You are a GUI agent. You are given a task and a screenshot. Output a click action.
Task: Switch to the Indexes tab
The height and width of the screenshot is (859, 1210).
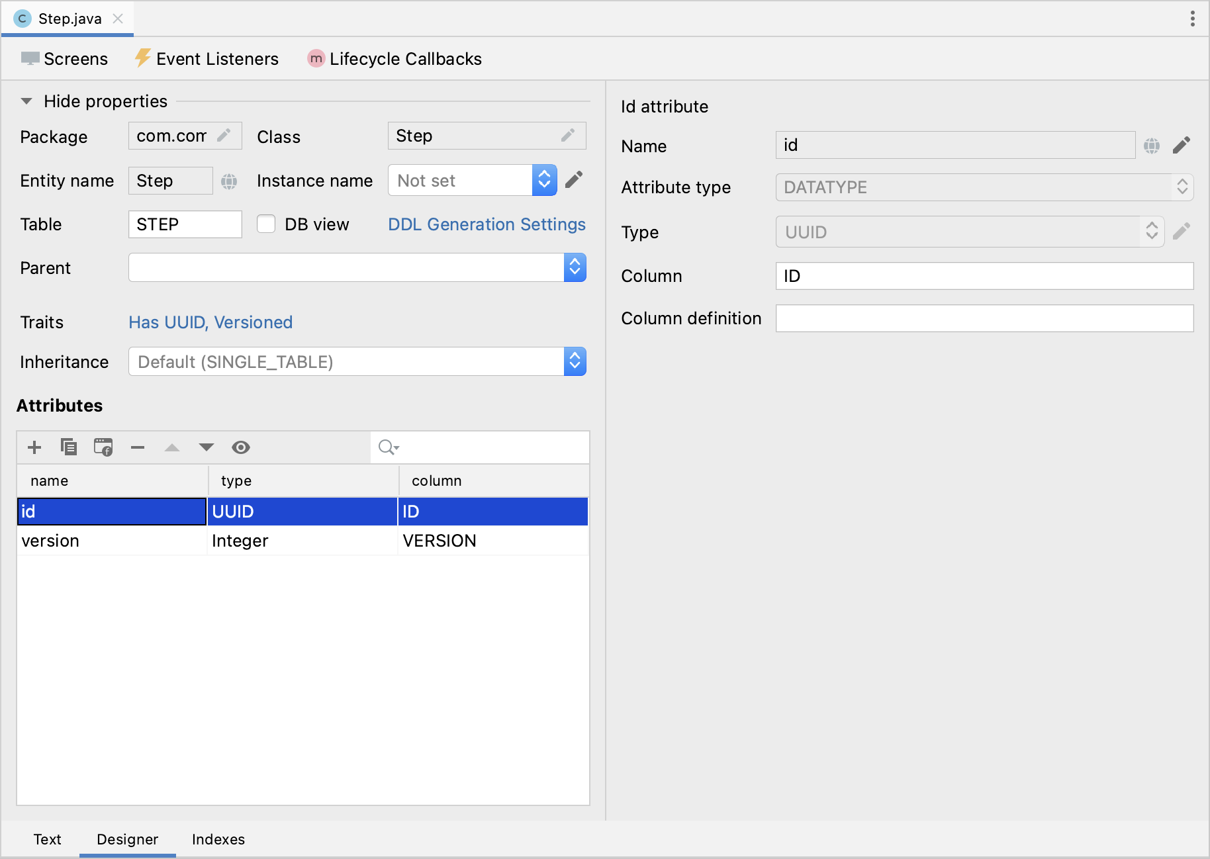pos(218,839)
